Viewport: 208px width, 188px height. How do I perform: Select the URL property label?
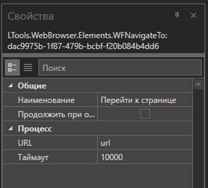tap(25, 143)
